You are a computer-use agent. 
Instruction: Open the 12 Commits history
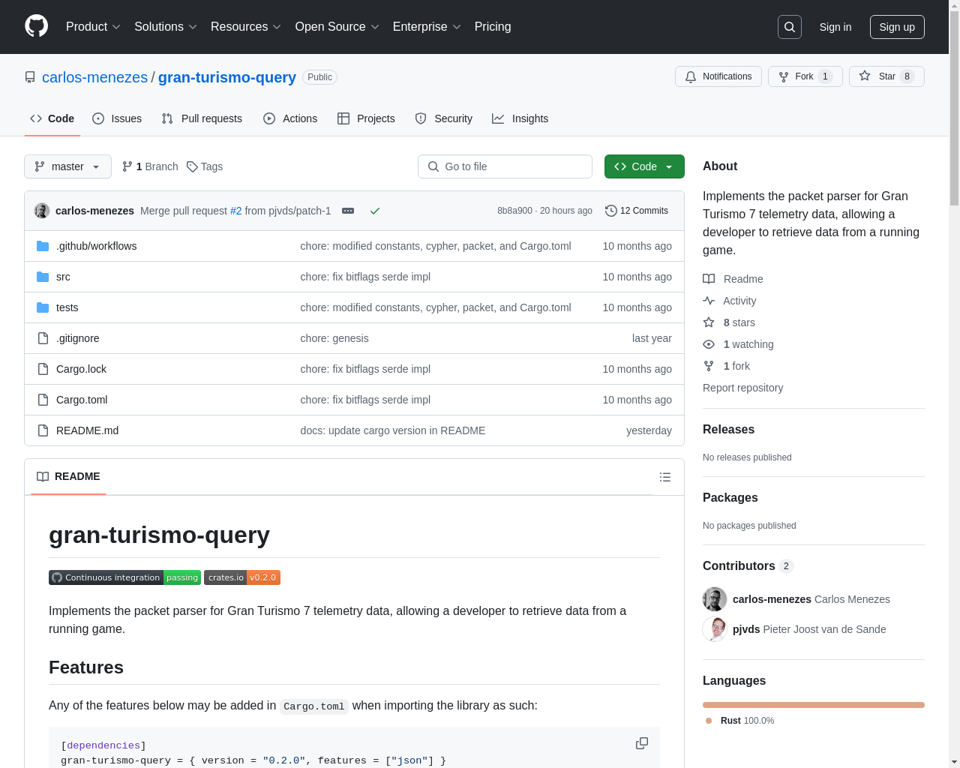[637, 211]
